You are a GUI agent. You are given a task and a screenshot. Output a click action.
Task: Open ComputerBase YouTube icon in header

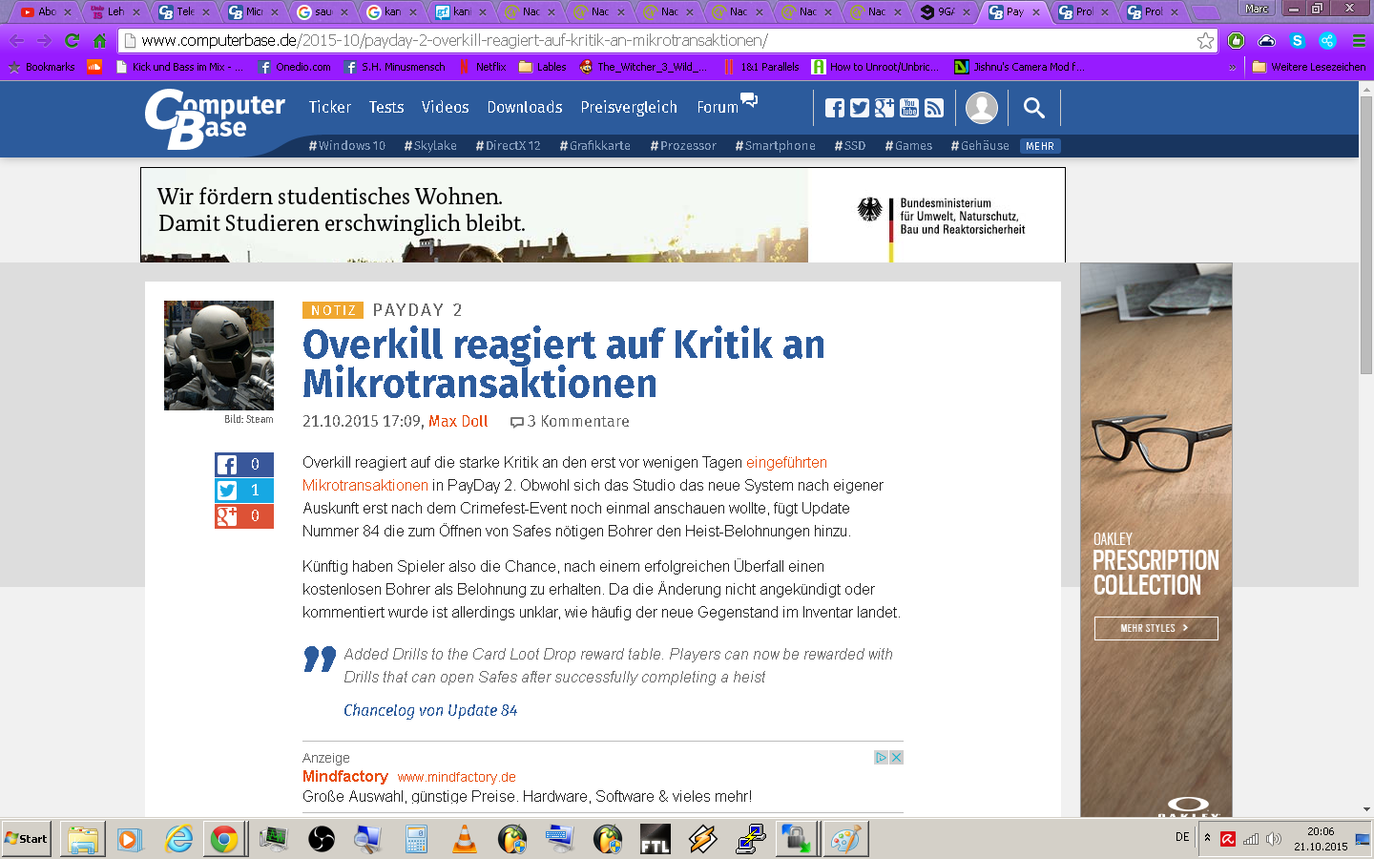click(x=909, y=108)
